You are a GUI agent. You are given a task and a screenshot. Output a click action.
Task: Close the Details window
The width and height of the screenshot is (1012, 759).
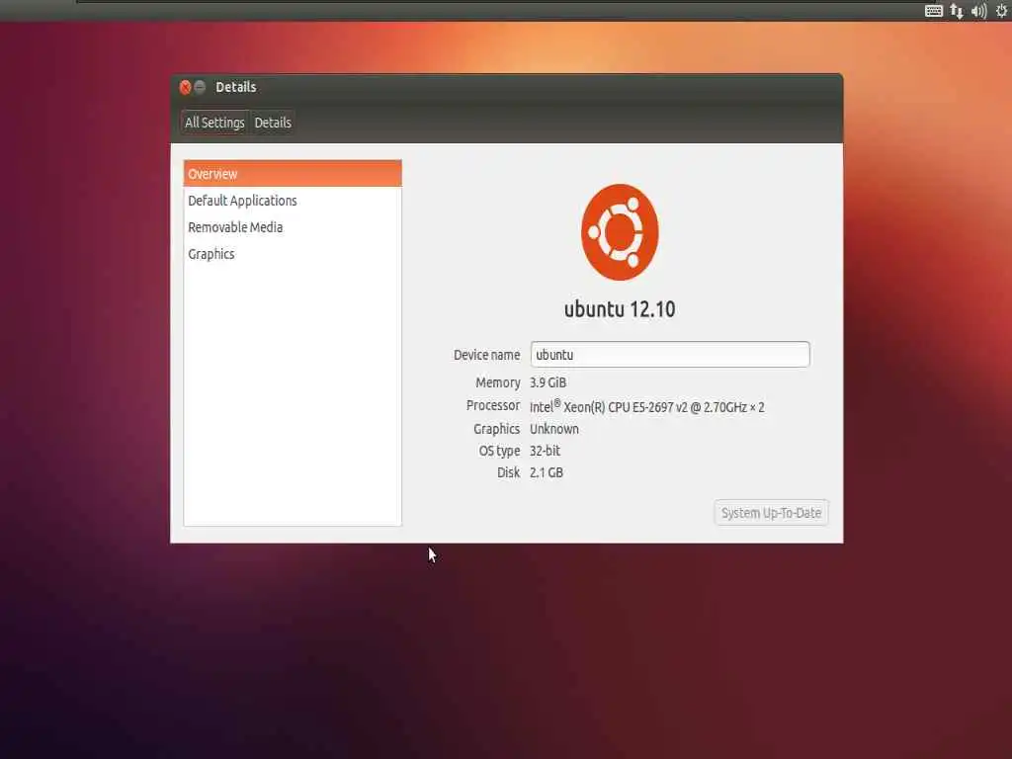coord(185,87)
